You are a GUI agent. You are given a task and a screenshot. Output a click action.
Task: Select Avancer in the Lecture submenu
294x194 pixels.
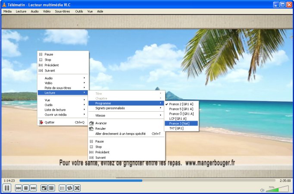(127, 123)
